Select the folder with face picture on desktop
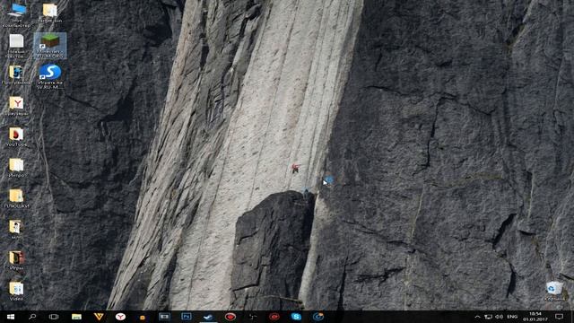 pos(16,230)
